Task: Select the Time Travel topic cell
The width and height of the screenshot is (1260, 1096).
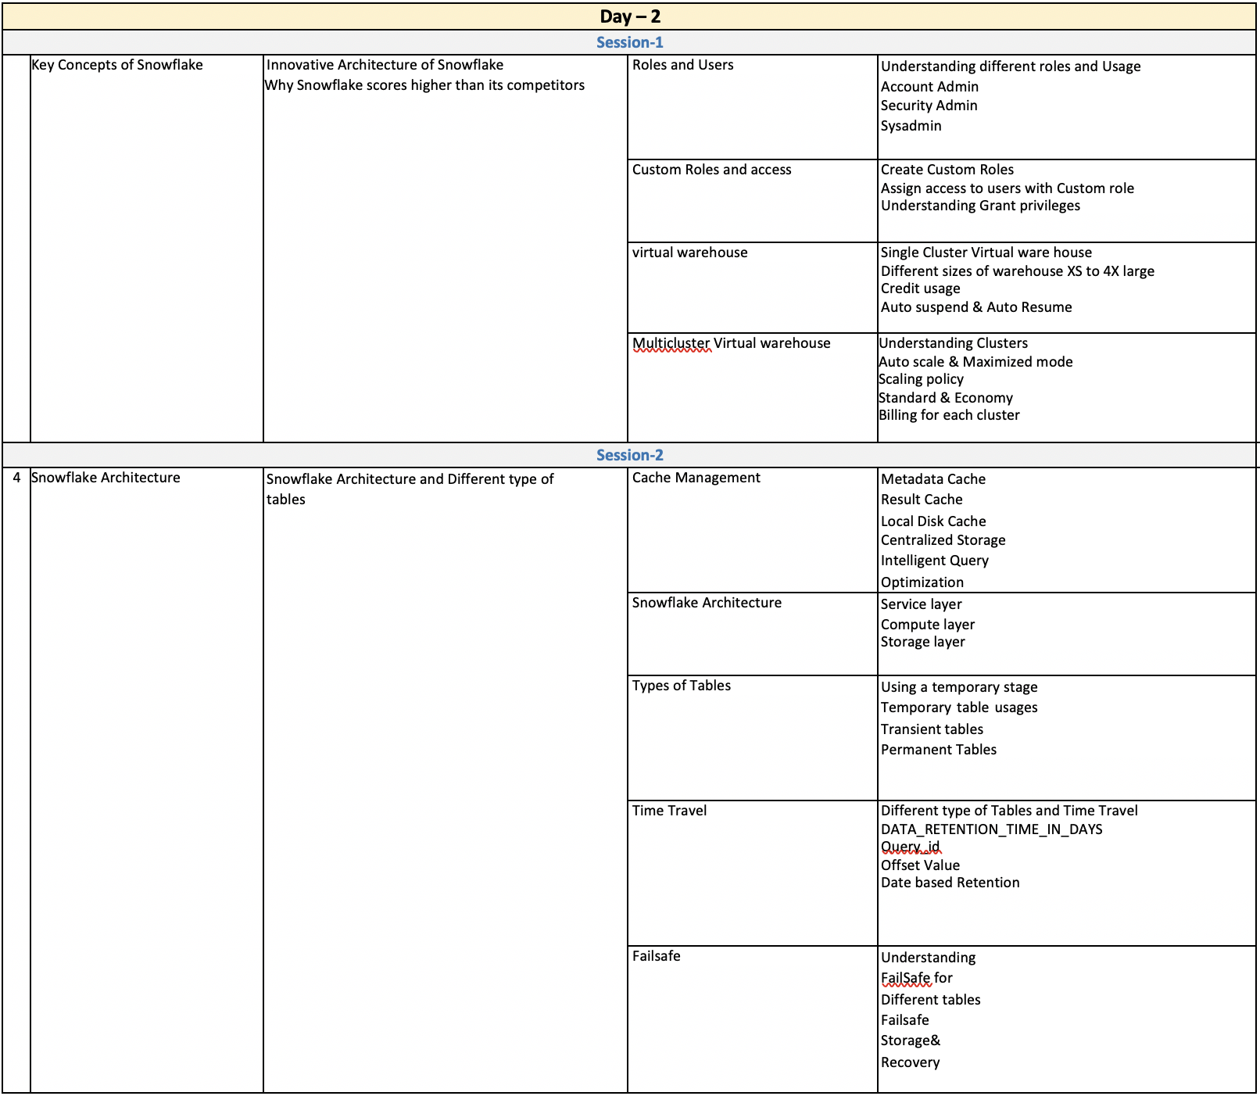Action: coord(669,811)
